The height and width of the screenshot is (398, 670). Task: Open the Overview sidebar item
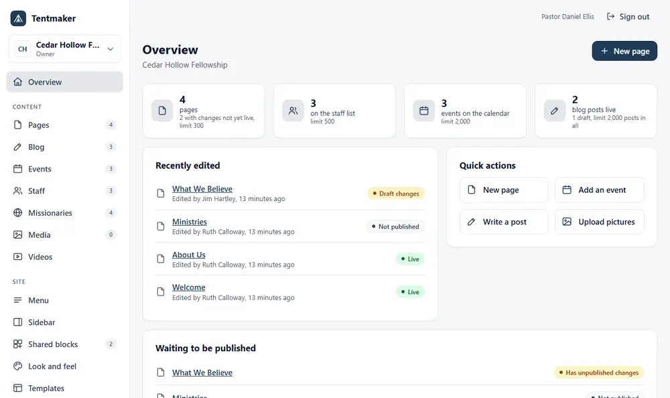[x=64, y=82]
